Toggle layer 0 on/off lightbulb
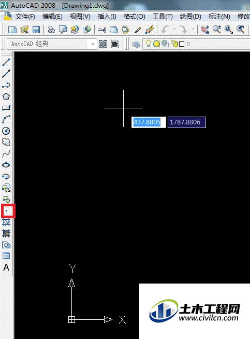The image size is (250, 339). click(148, 44)
